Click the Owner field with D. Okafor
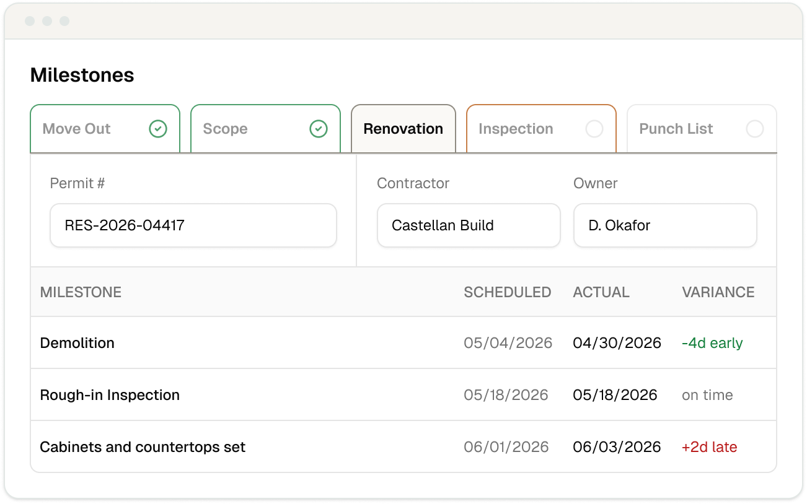This screenshot has height=504, width=807. tap(665, 225)
